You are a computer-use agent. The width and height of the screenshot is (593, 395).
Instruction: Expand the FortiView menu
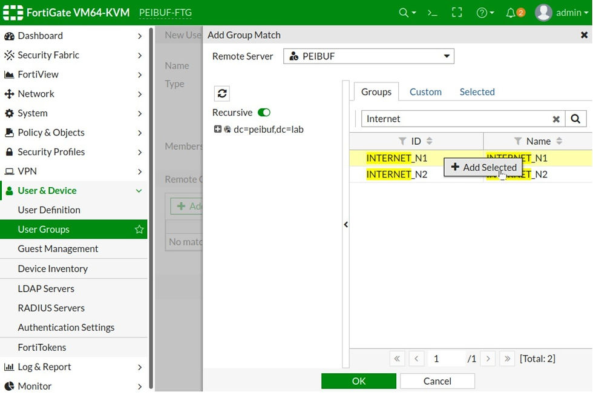point(73,75)
